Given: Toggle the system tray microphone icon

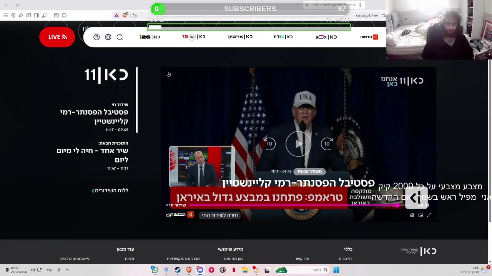Looking at the screenshot, I should [59, 270].
